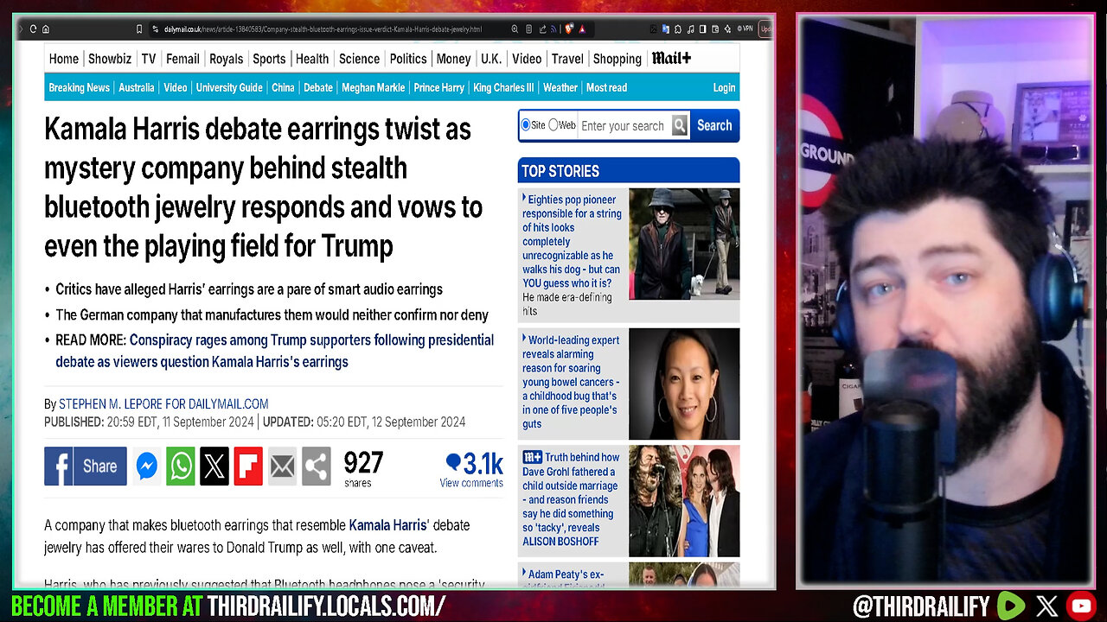Open 'World-leading expert reveals alarming reason' story
Image resolution: width=1107 pixels, height=622 pixels.
(571, 382)
